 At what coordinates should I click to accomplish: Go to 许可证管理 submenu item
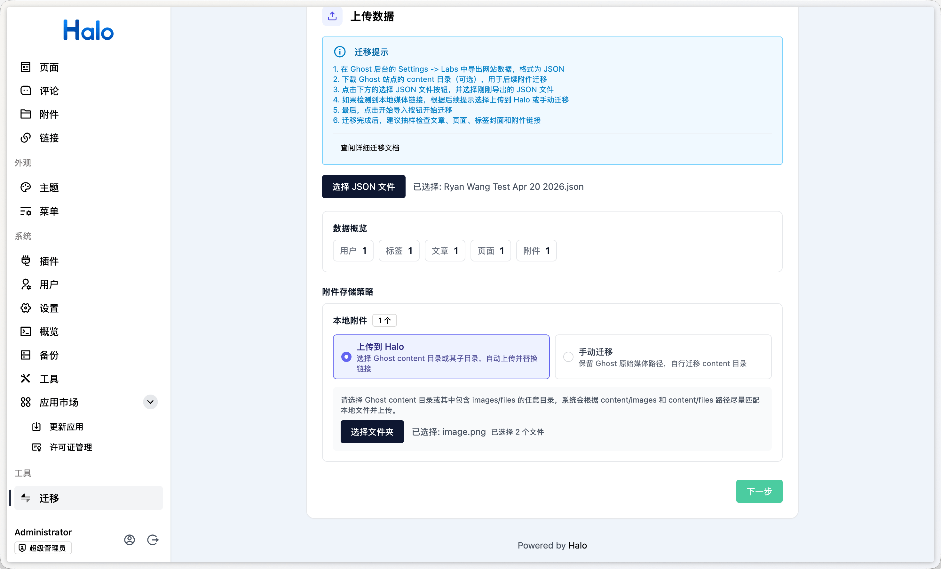pos(71,447)
